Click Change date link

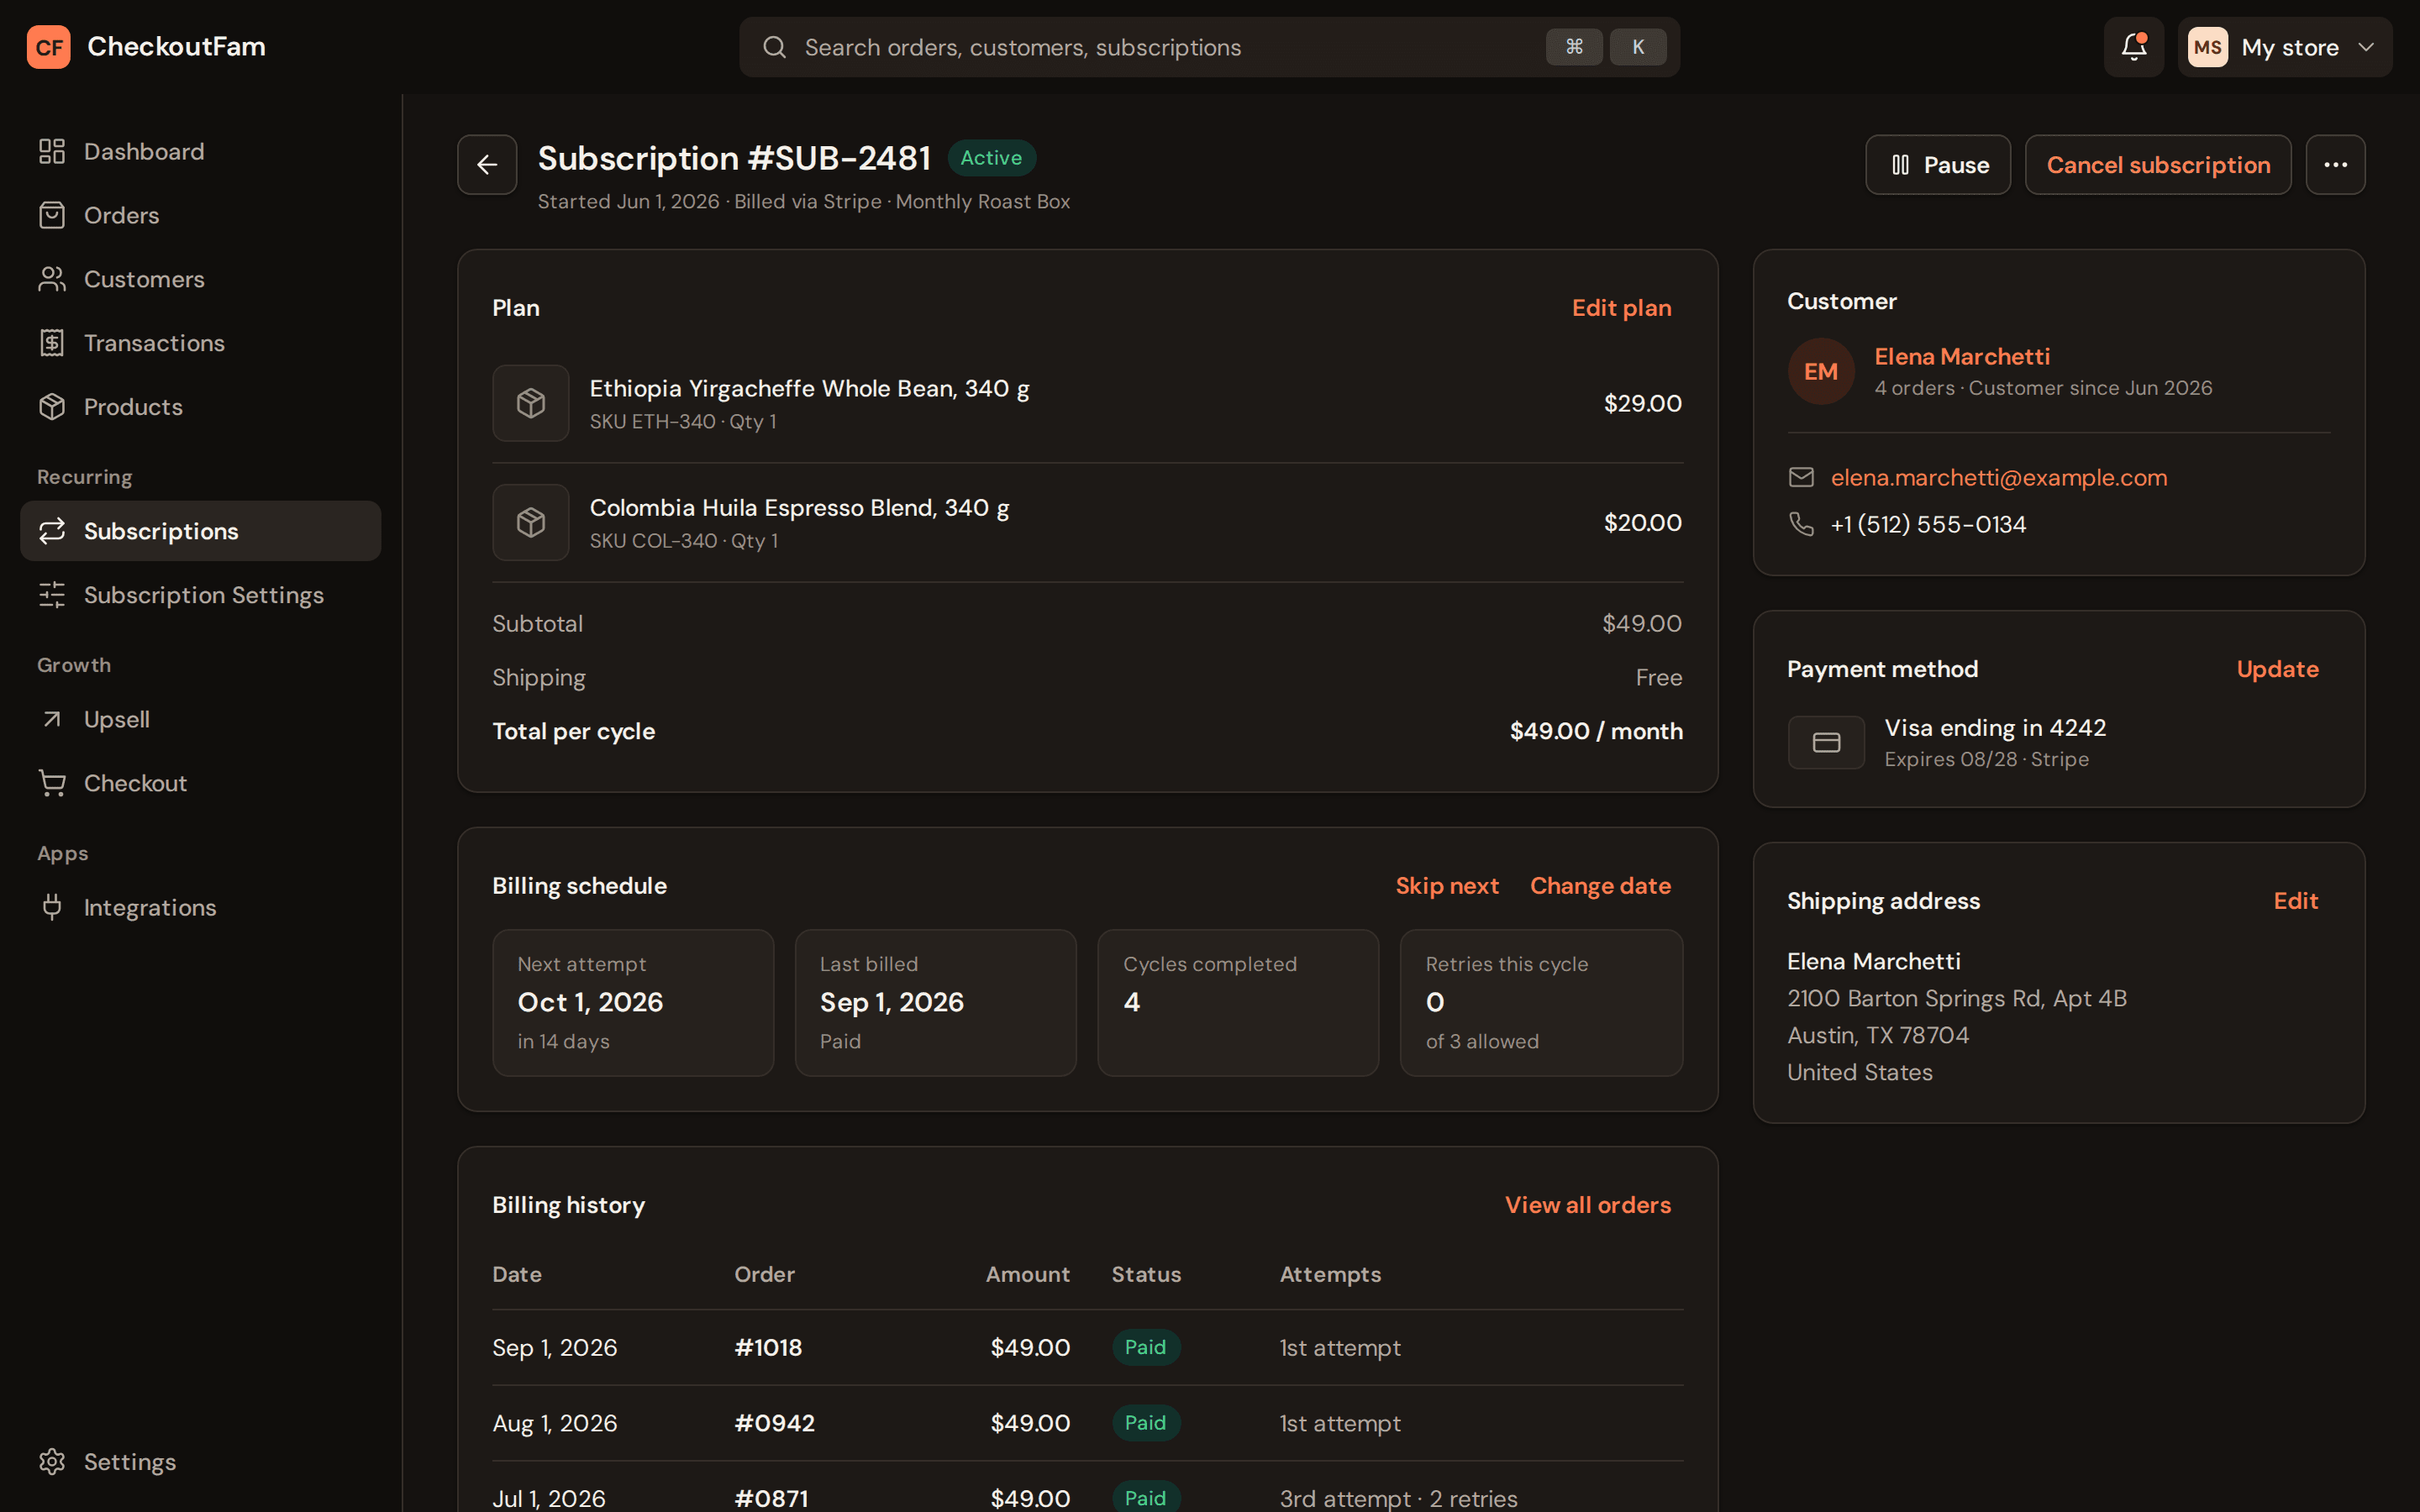[x=1600, y=886]
